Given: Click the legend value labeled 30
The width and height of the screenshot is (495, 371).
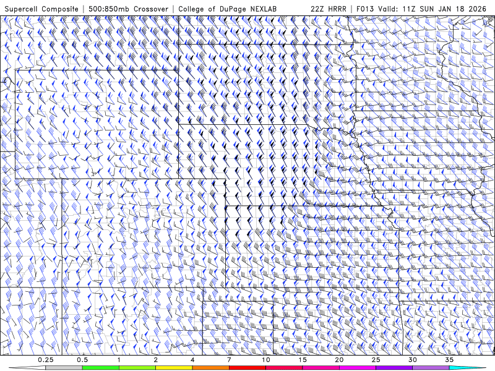Looking at the screenshot, I should [412, 360].
